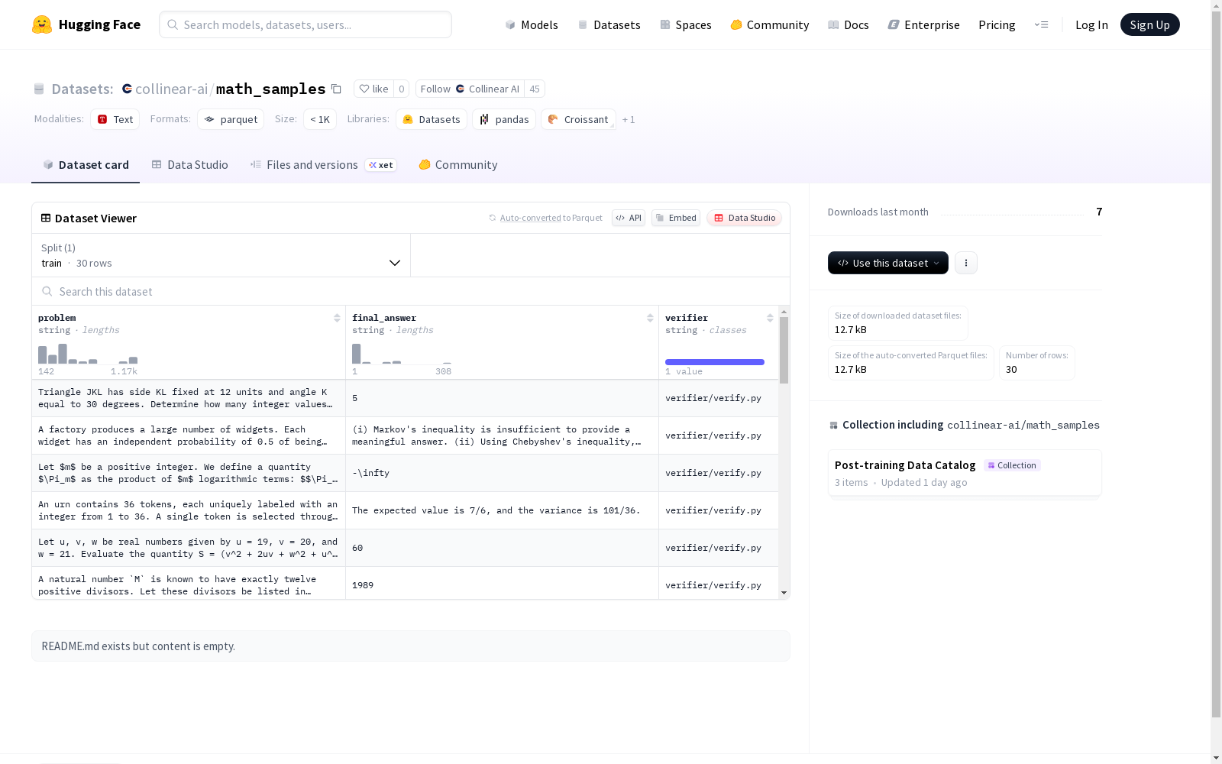The height and width of the screenshot is (764, 1222).
Task: Open the navigation more-options menu icon
Action: [x=1041, y=24]
